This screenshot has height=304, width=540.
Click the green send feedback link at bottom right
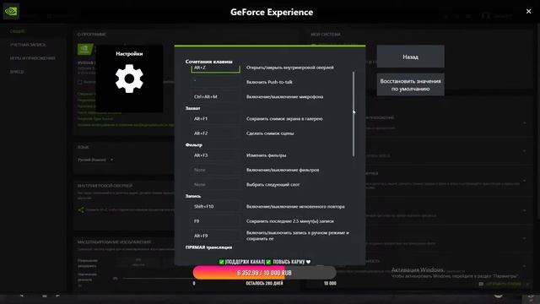click(x=503, y=284)
